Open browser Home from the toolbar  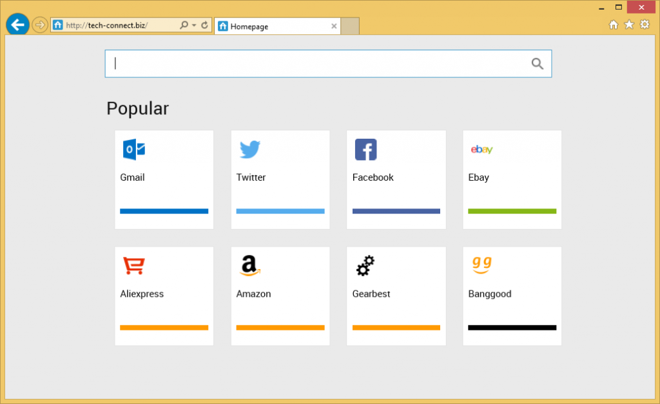pyautogui.click(x=614, y=25)
